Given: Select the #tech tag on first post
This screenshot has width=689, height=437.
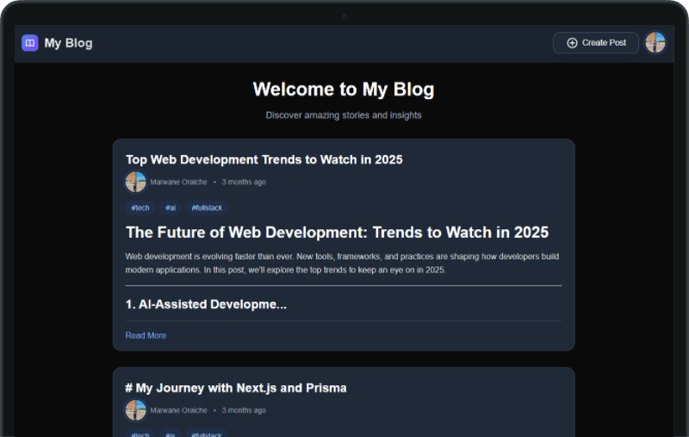Looking at the screenshot, I should click(x=140, y=208).
